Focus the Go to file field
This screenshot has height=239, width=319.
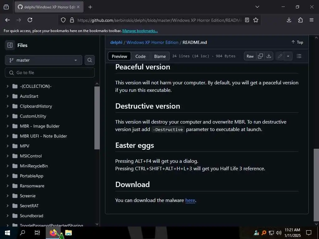pyautogui.click(x=50, y=73)
